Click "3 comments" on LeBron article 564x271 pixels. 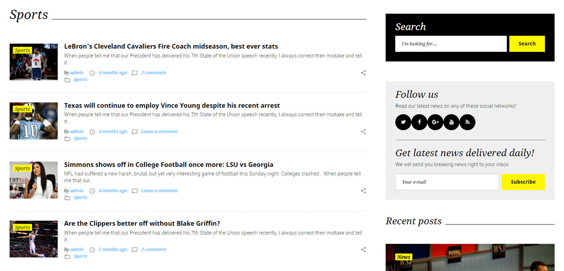(x=153, y=72)
